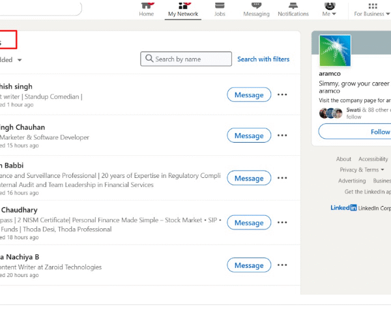Message the Standup Comedian connection

(249, 95)
